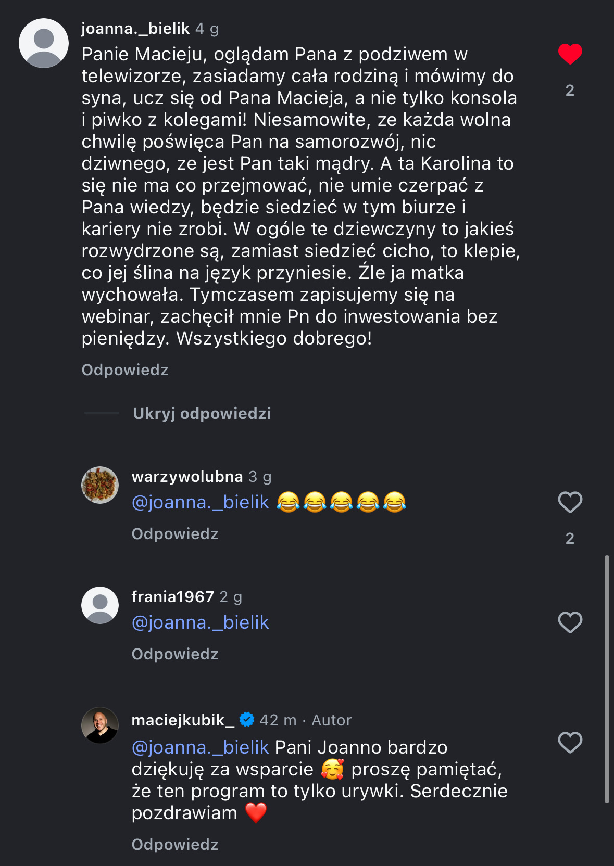Click @joanna._bielik mention in frania1967's reply
This screenshot has width=614, height=866.
coord(201,622)
